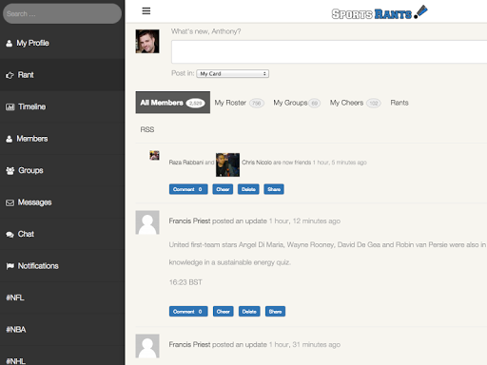Open the hamburger menu icon

click(146, 11)
